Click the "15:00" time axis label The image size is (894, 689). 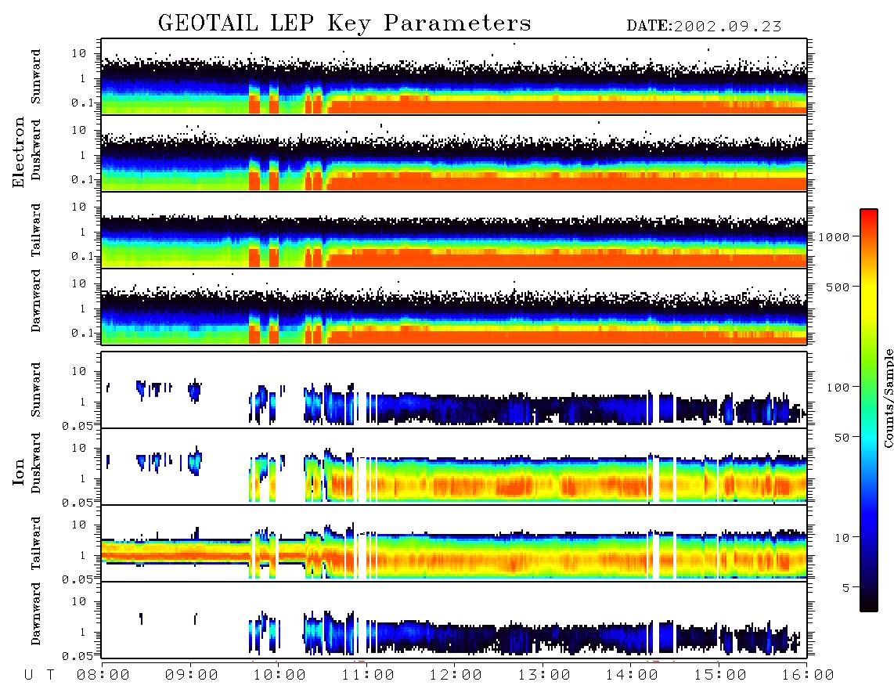click(720, 675)
